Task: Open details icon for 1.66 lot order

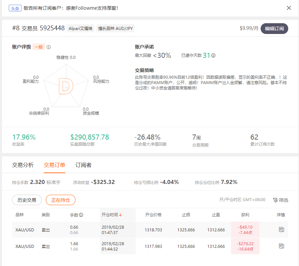Action: click(281, 246)
